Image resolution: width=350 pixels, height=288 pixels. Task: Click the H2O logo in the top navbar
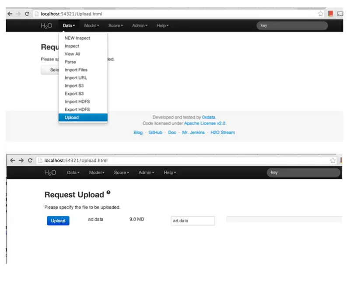(x=46, y=26)
